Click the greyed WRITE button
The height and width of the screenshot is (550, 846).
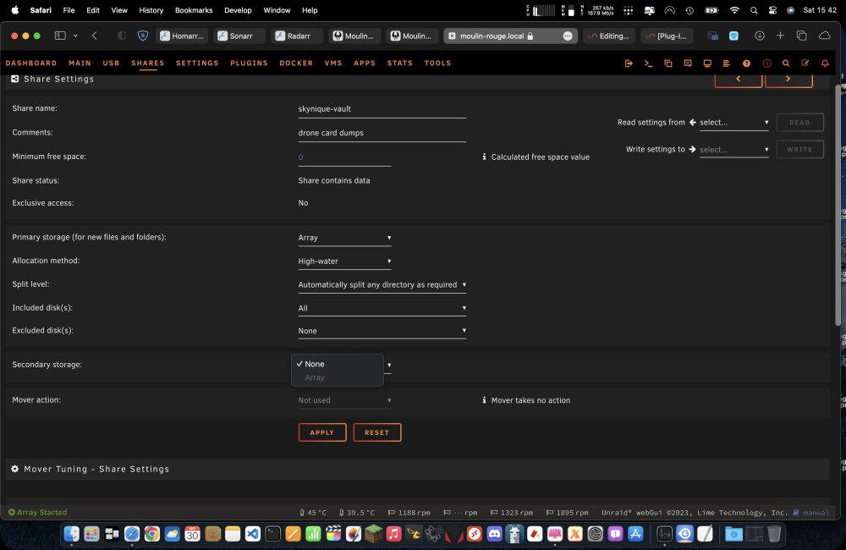tap(799, 150)
